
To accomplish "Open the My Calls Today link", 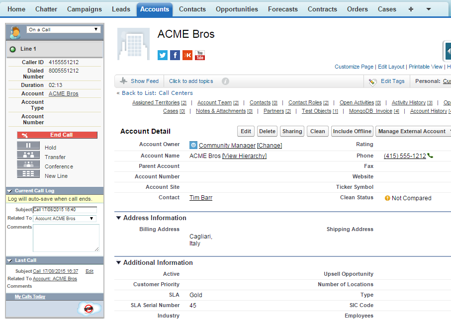I will coord(30,297).
